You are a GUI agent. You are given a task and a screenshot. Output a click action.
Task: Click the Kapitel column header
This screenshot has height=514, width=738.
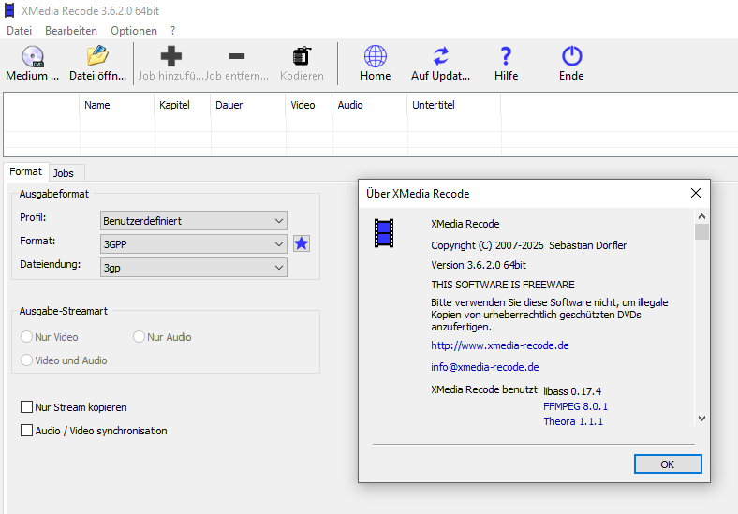[182, 105]
